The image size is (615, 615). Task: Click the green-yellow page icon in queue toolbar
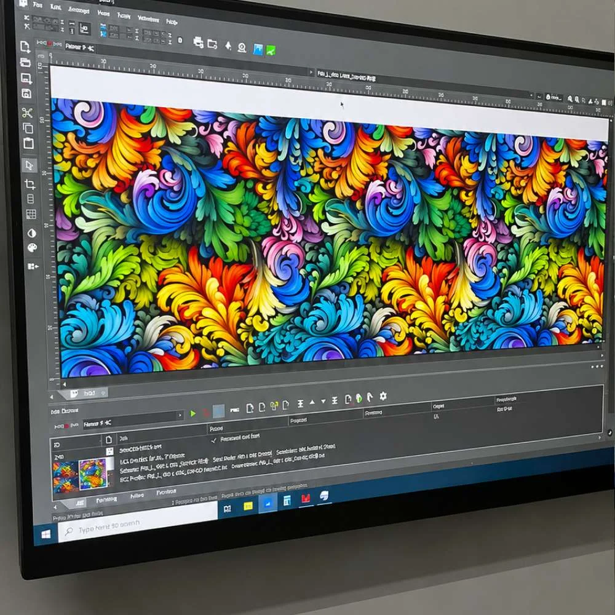(x=274, y=406)
